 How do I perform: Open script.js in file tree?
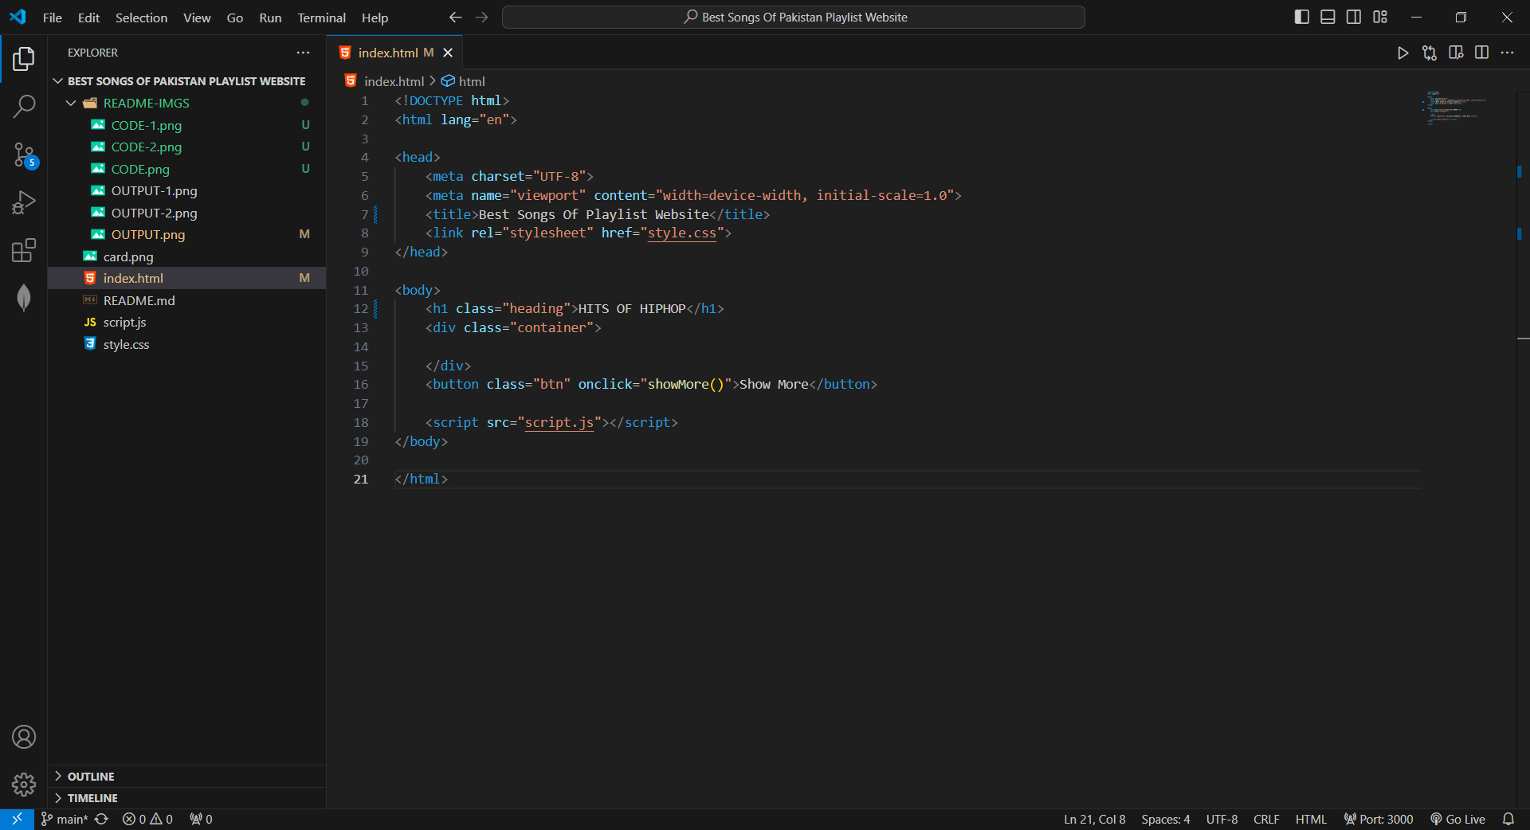pos(187,322)
